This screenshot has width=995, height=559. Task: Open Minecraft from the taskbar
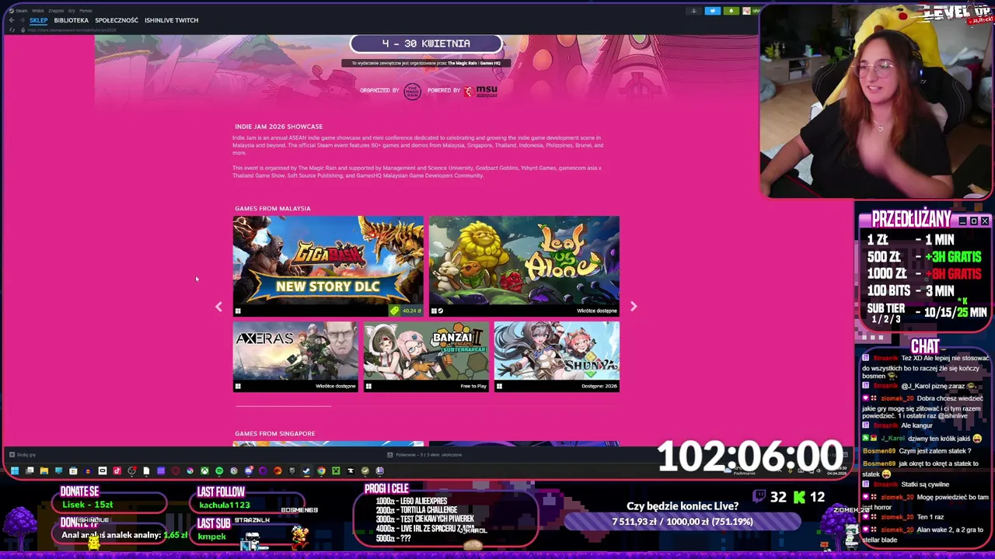pyautogui.click(x=336, y=470)
